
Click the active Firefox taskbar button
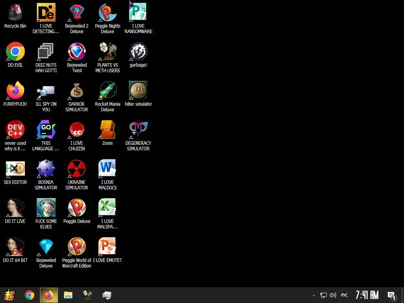49,295
